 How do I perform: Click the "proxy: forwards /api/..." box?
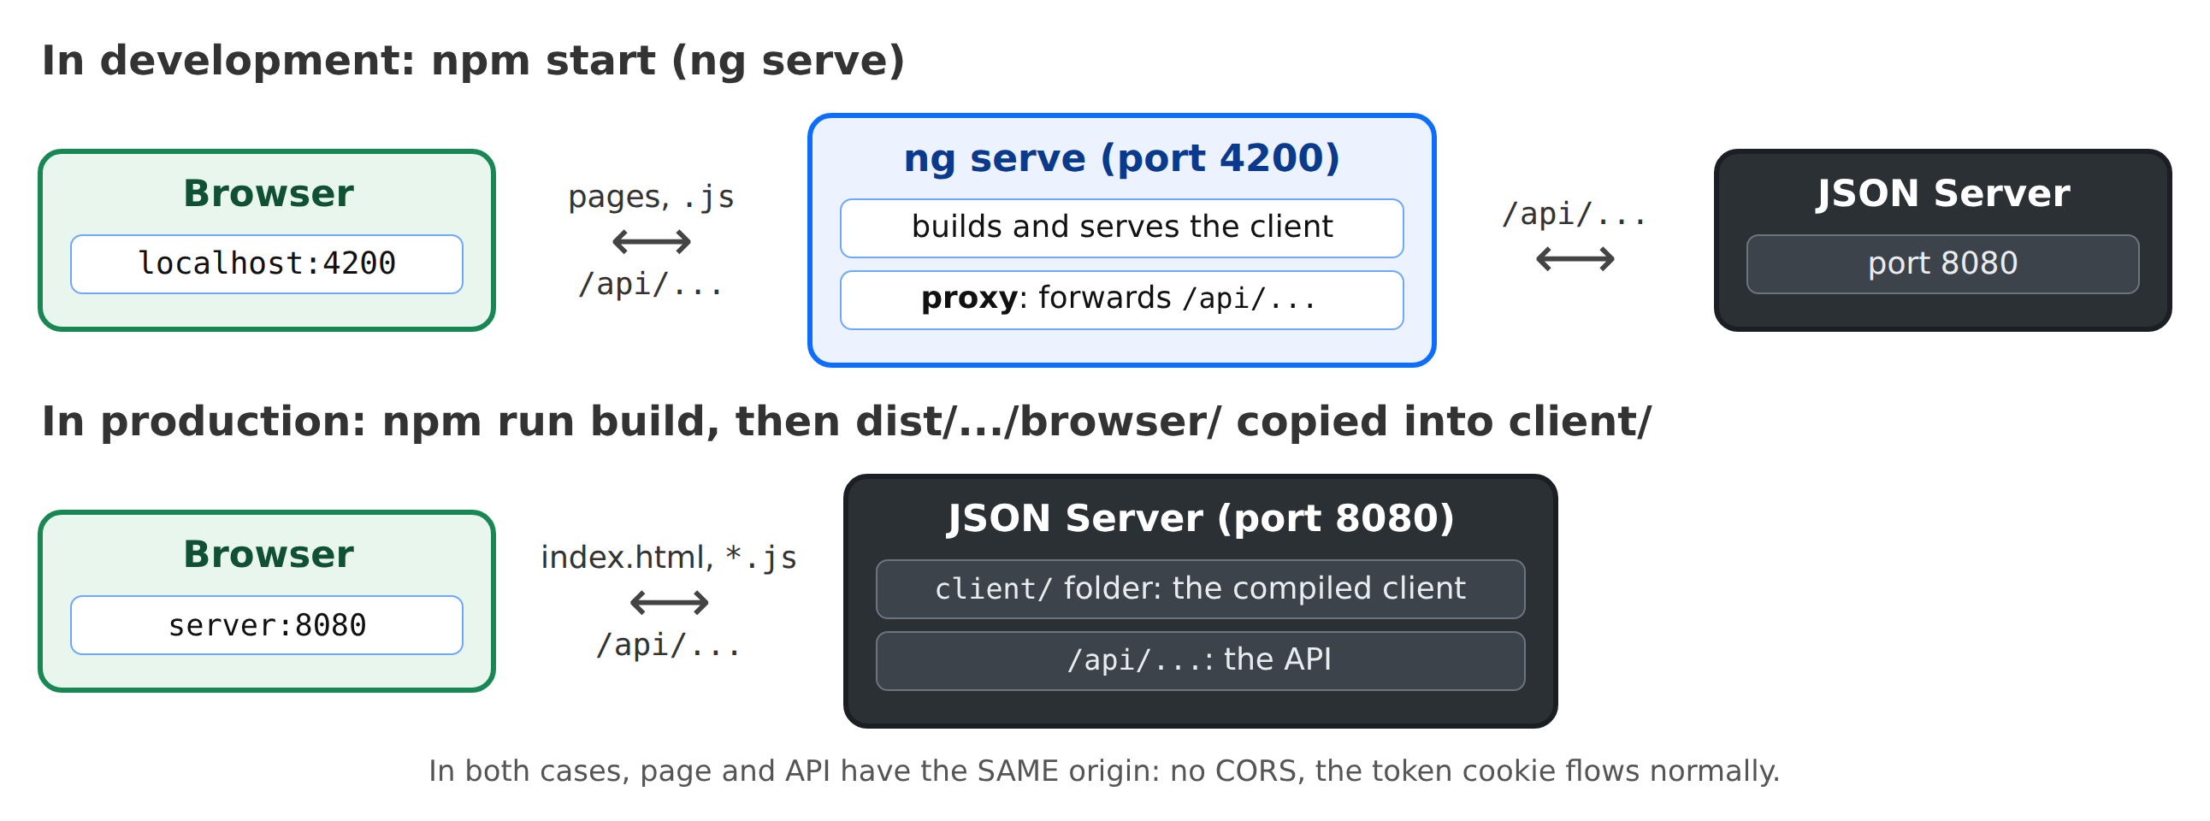[x=1121, y=300]
